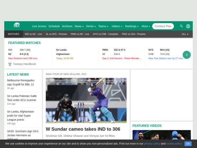The height and width of the screenshot is (148, 197).
Task: Open the Schedule page
Action: [x=54, y=26]
